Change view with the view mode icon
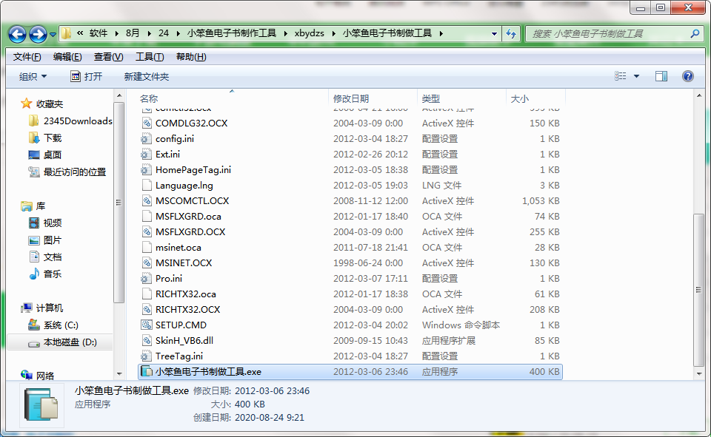 [621, 76]
